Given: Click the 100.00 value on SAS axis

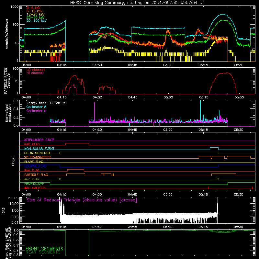Looking at the screenshot, I should coord(13,198).
